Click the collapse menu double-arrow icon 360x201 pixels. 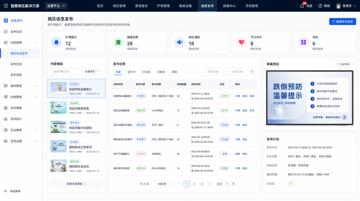point(6,191)
